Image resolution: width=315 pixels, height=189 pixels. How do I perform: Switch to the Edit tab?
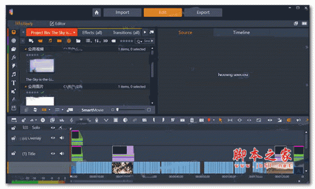pos(163,13)
